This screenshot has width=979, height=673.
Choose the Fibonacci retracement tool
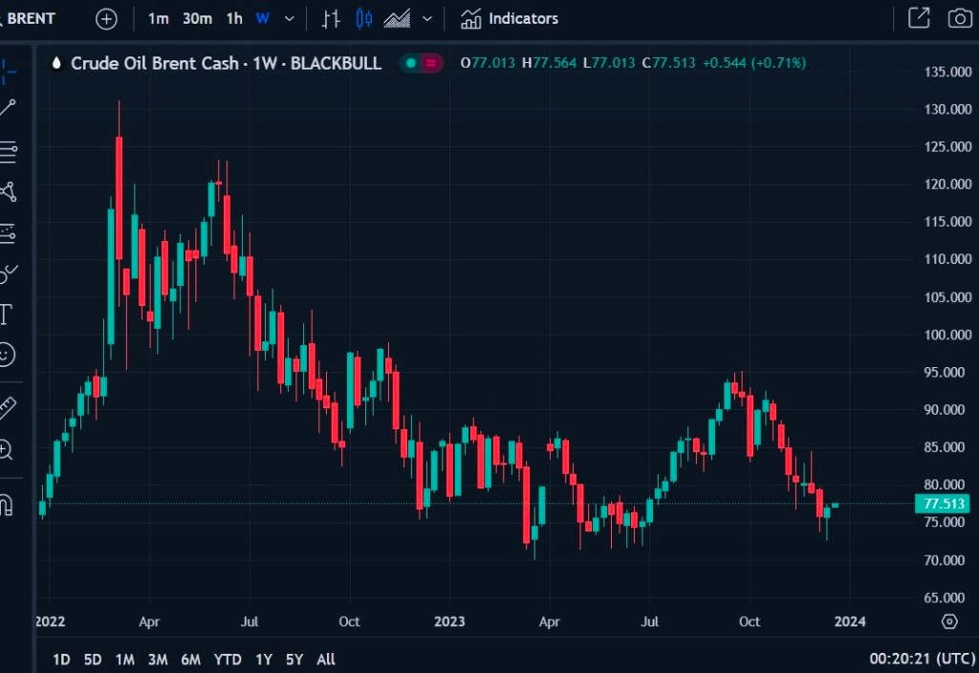click(8, 150)
